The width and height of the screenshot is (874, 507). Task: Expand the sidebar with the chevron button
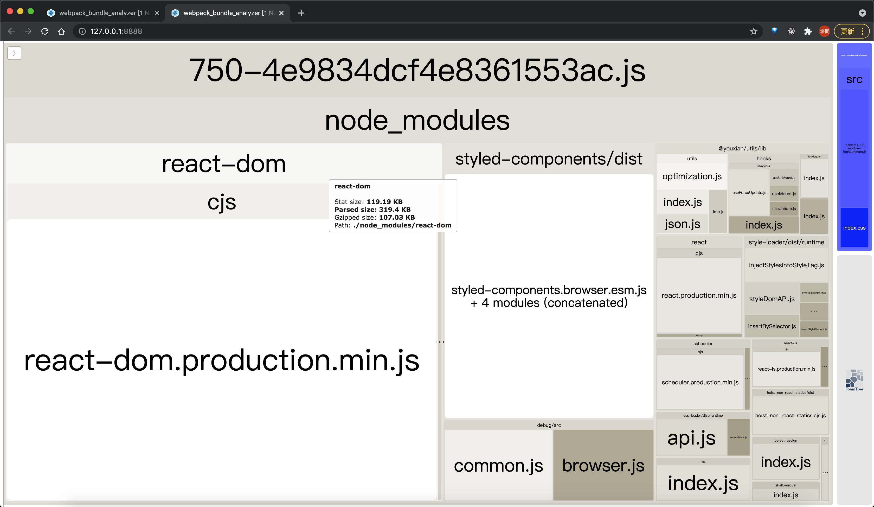click(14, 53)
